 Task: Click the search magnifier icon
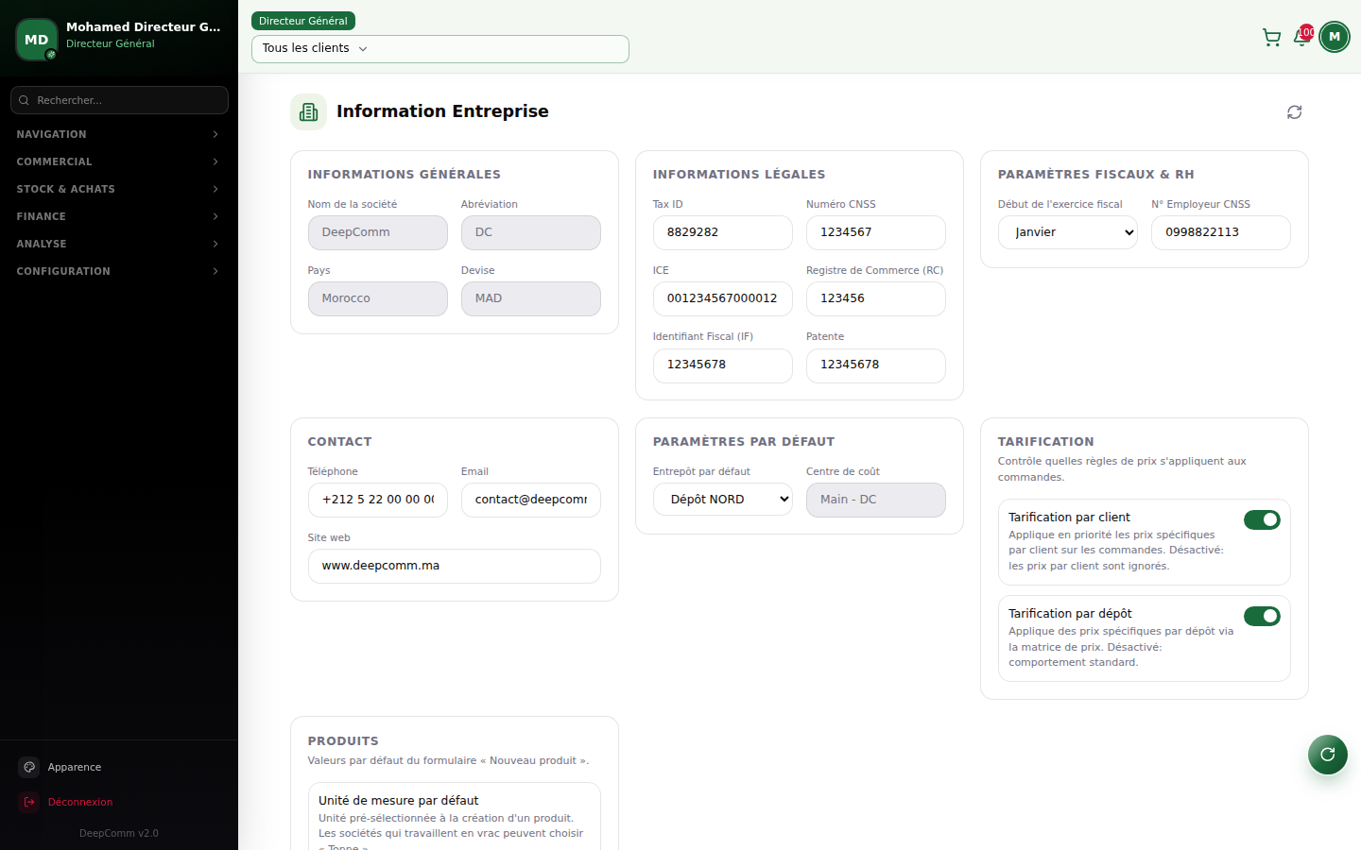coord(25,100)
